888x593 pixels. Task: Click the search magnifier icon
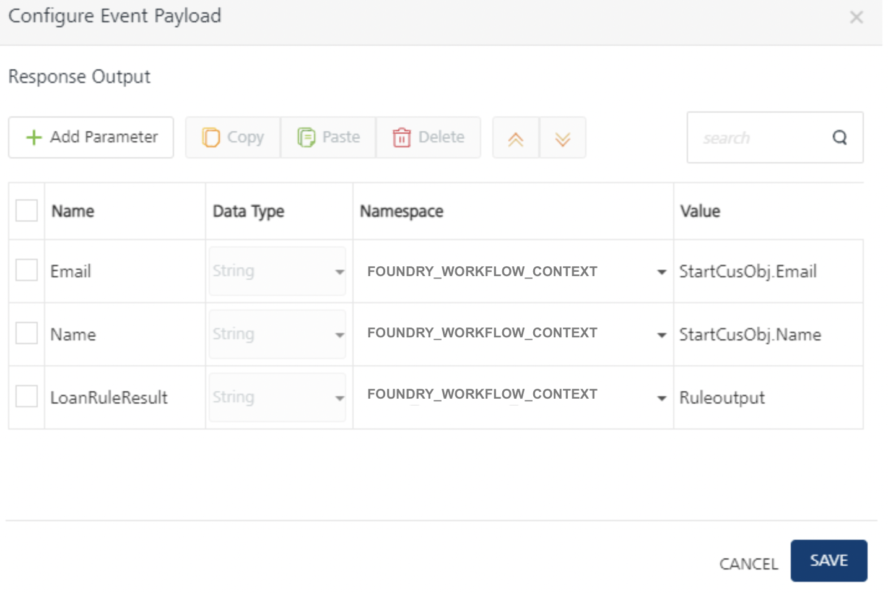point(839,137)
